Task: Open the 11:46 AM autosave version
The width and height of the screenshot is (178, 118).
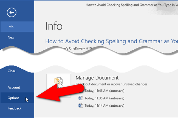Action: point(104,91)
